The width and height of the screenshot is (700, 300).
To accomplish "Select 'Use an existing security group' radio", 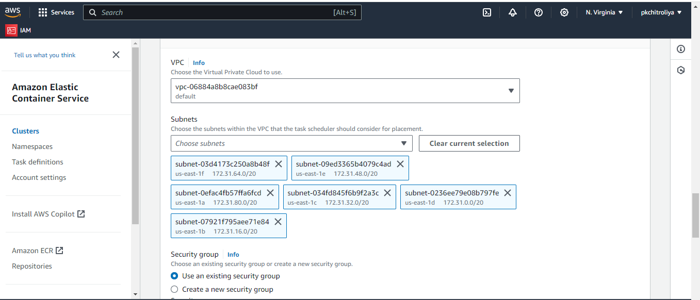I will point(174,276).
